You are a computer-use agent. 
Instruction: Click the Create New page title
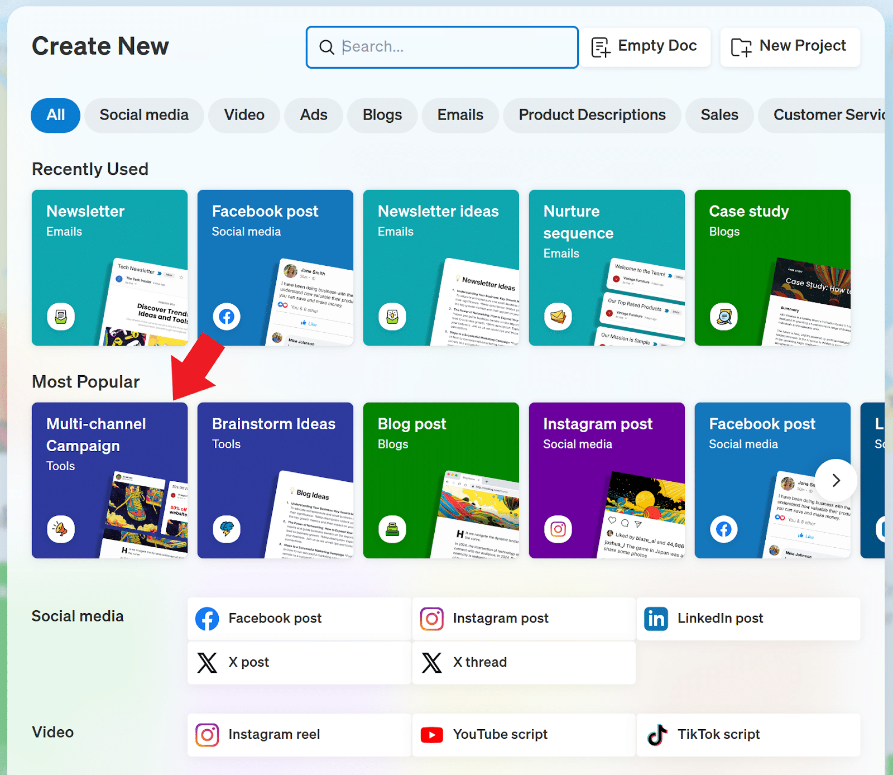[x=100, y=46]
